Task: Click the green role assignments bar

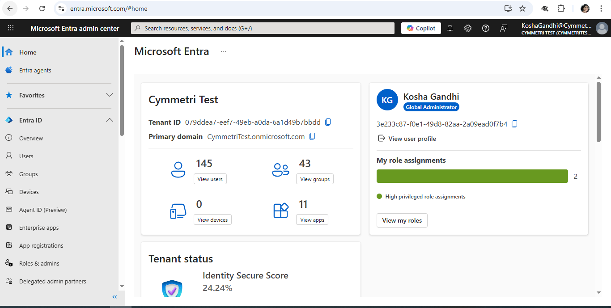Action: [x=472, y=176]
